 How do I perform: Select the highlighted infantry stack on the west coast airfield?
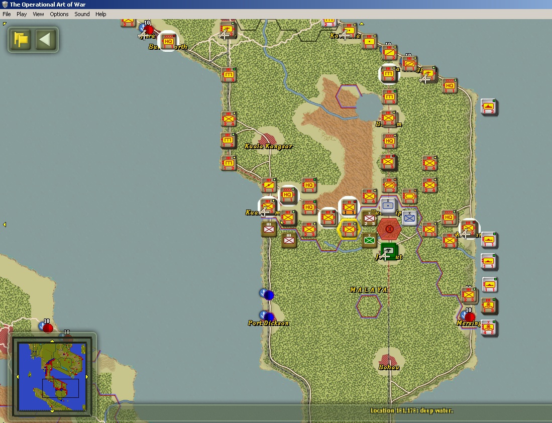pyautogui.click(x=268, y=206)
